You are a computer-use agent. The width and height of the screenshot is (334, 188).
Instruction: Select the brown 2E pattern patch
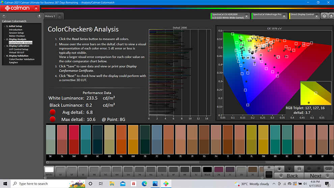tap(252, 171)
